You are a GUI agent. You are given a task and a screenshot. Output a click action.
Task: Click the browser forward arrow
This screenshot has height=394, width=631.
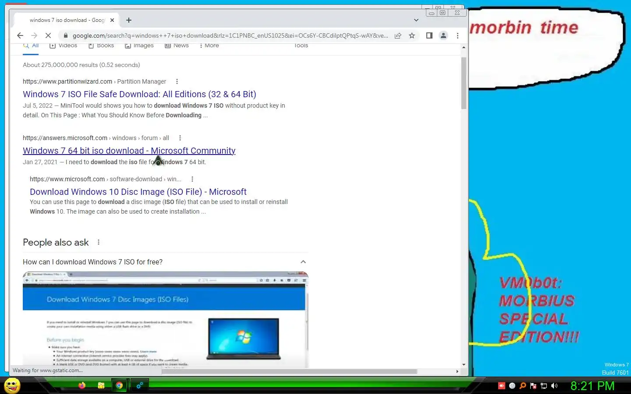(x=34, y=35)
